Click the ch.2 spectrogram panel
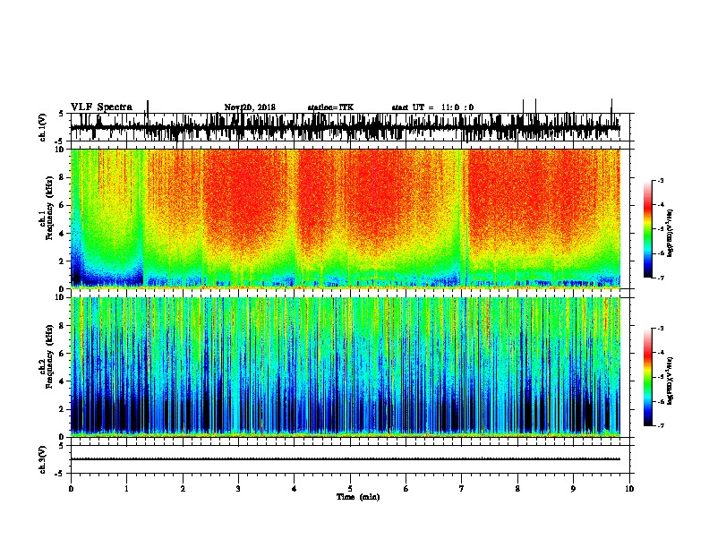Screen dimensions: 709x548 click(x=345, y=367)
